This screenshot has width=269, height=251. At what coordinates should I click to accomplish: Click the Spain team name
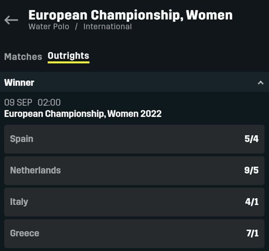point(22,139)
